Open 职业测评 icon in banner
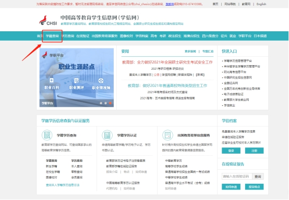The image size is (289, 200). 76,81
